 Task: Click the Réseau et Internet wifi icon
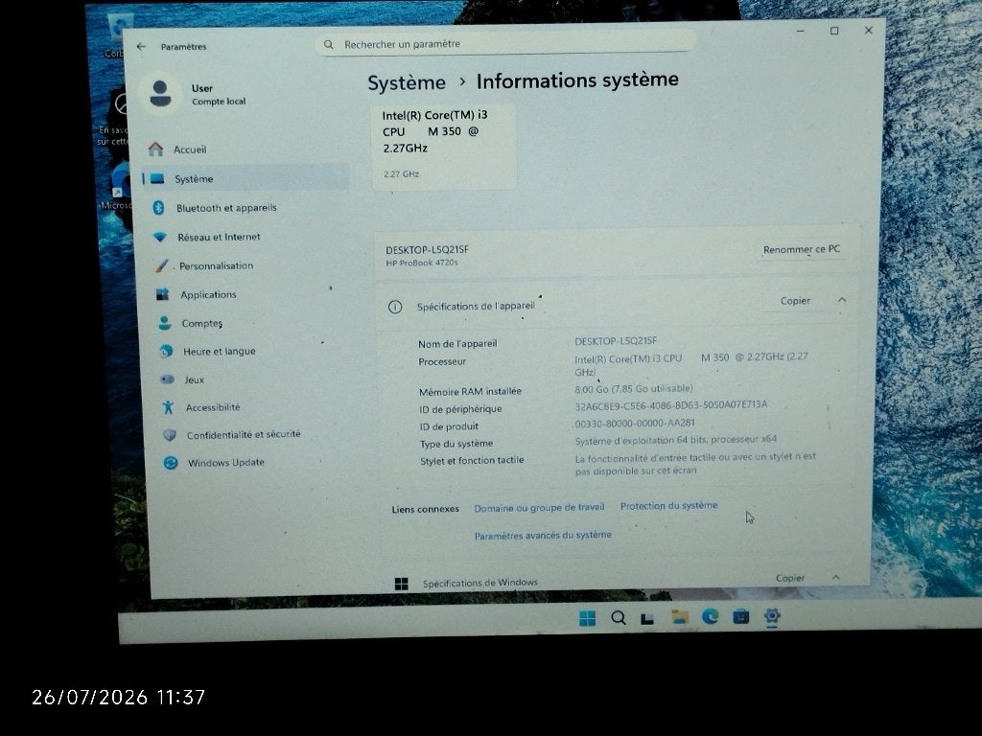[x=160, y=237]
